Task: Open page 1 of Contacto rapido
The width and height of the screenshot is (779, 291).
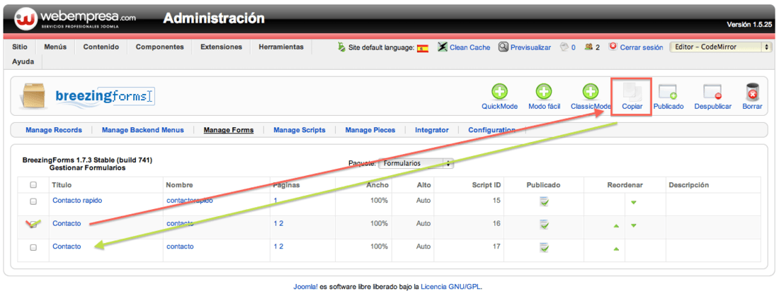Action: coord(275,201)
